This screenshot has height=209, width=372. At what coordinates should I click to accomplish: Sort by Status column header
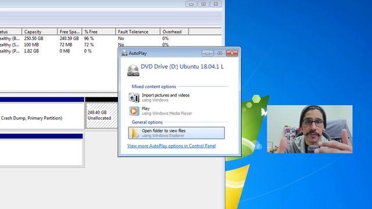10,31
